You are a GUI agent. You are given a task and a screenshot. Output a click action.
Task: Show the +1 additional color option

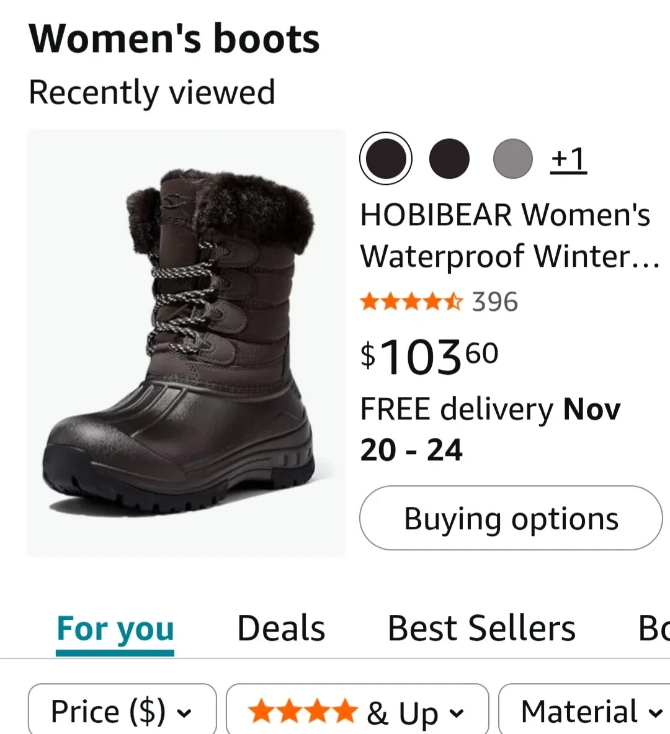tap(568, 159)
